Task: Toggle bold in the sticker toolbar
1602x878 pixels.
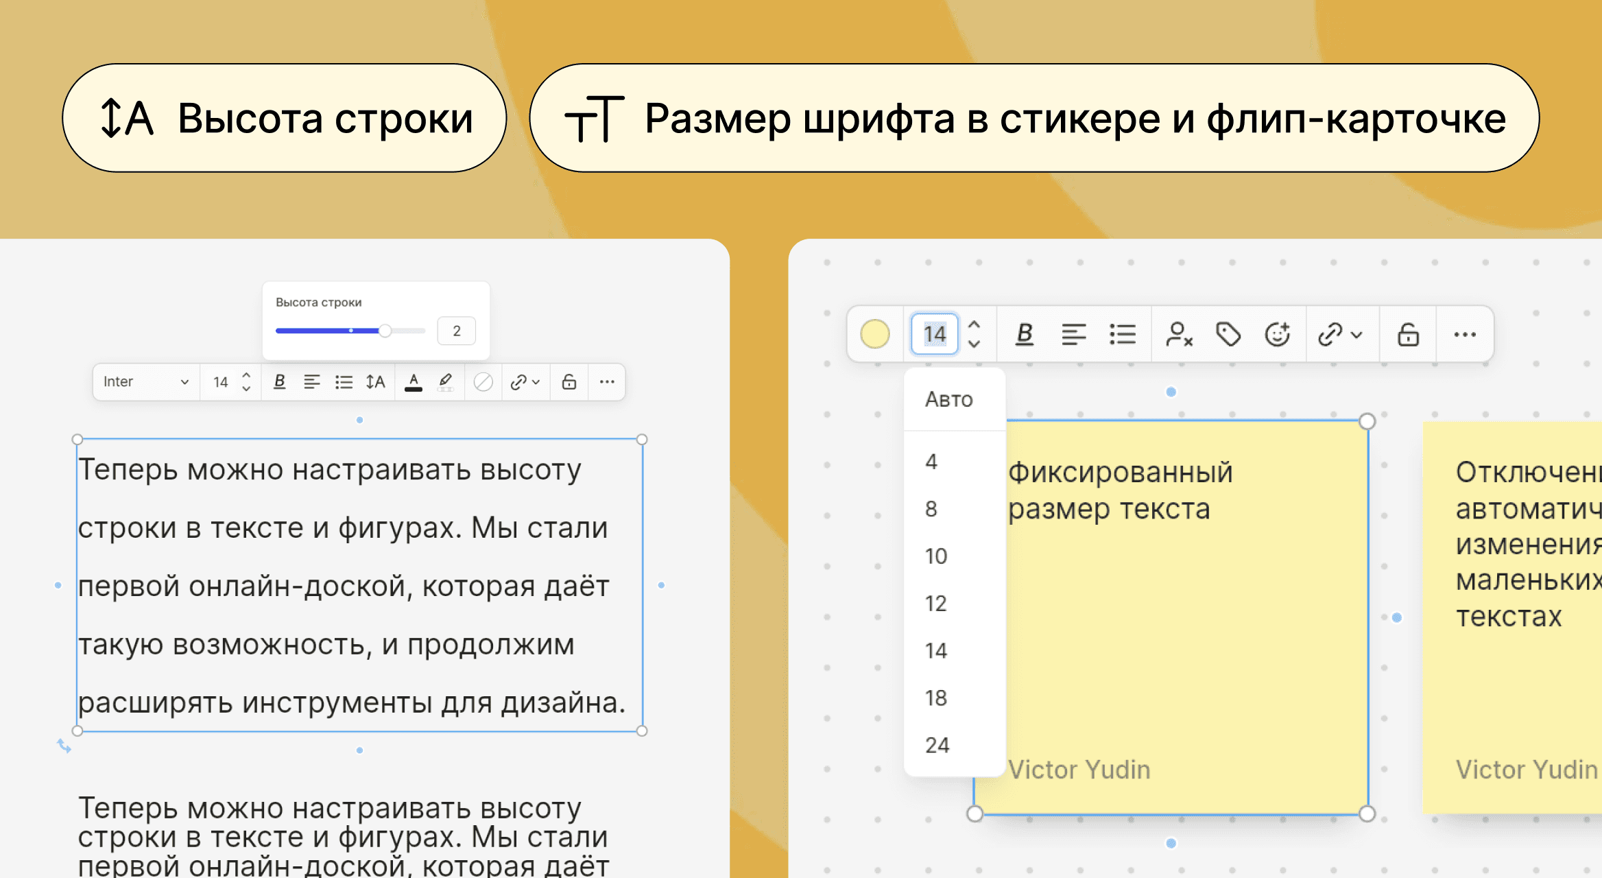Action: (x=1025, y=335)
